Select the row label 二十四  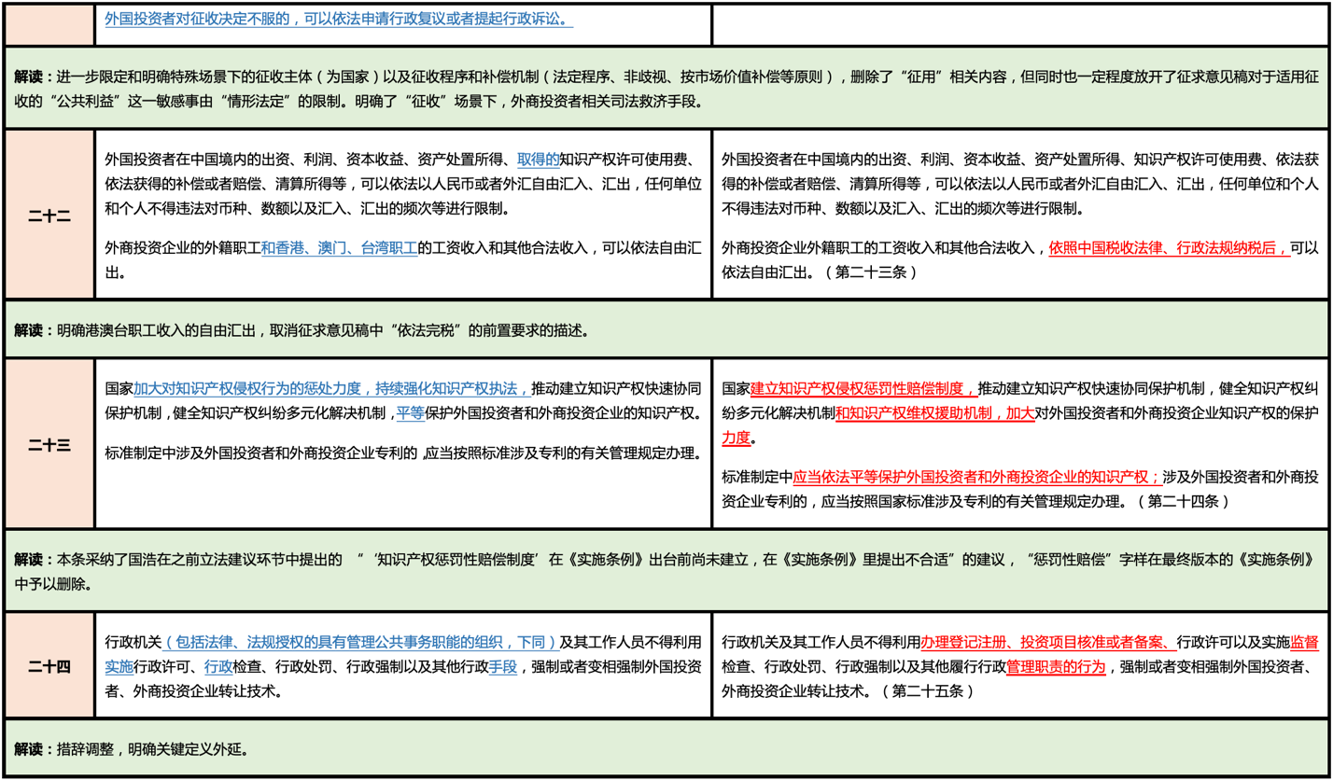(x=49, y=666)
